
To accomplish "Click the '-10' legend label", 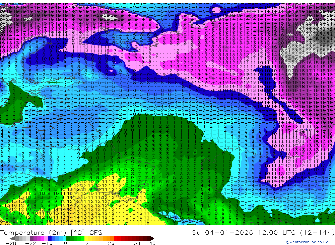I will pos(47,243).
